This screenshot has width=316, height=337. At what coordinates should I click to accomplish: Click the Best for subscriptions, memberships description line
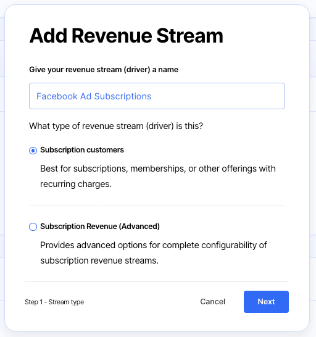(x=158, y=168)
